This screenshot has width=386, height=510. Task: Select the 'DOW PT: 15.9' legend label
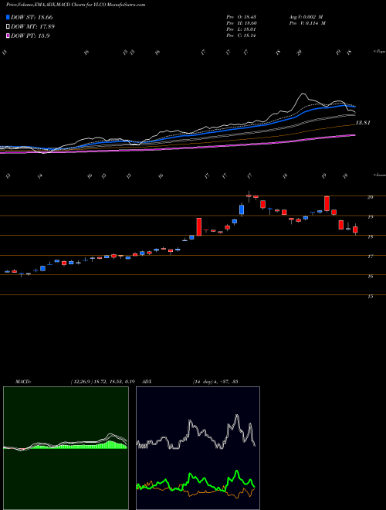tap(30, 36)
